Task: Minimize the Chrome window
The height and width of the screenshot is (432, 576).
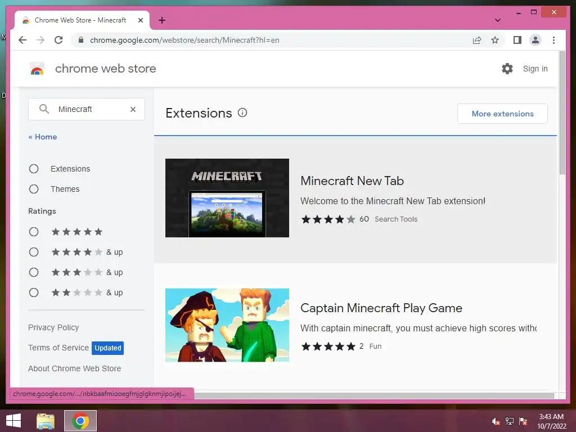Action: [518, 12]
